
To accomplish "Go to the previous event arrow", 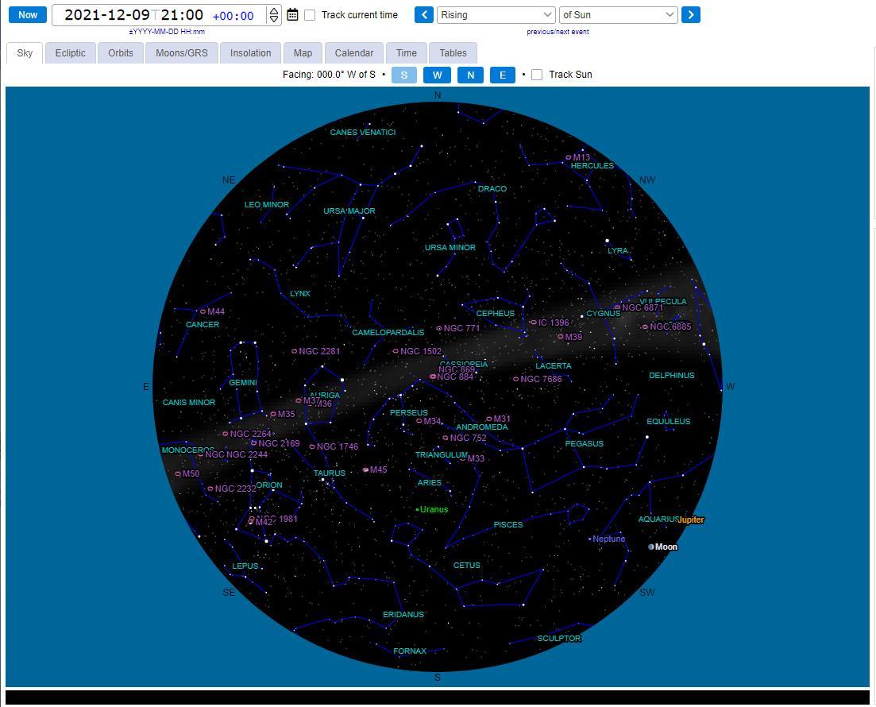I will coord(424,15).
